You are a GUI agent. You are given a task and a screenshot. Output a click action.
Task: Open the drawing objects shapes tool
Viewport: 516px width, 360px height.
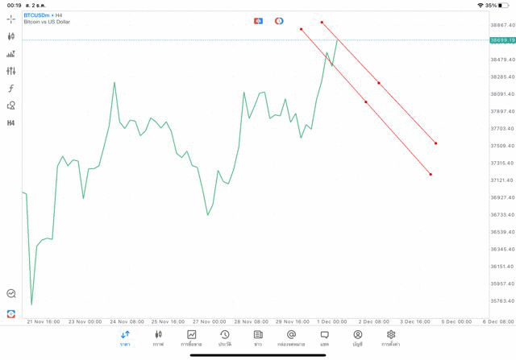click(x=11, y=106)
